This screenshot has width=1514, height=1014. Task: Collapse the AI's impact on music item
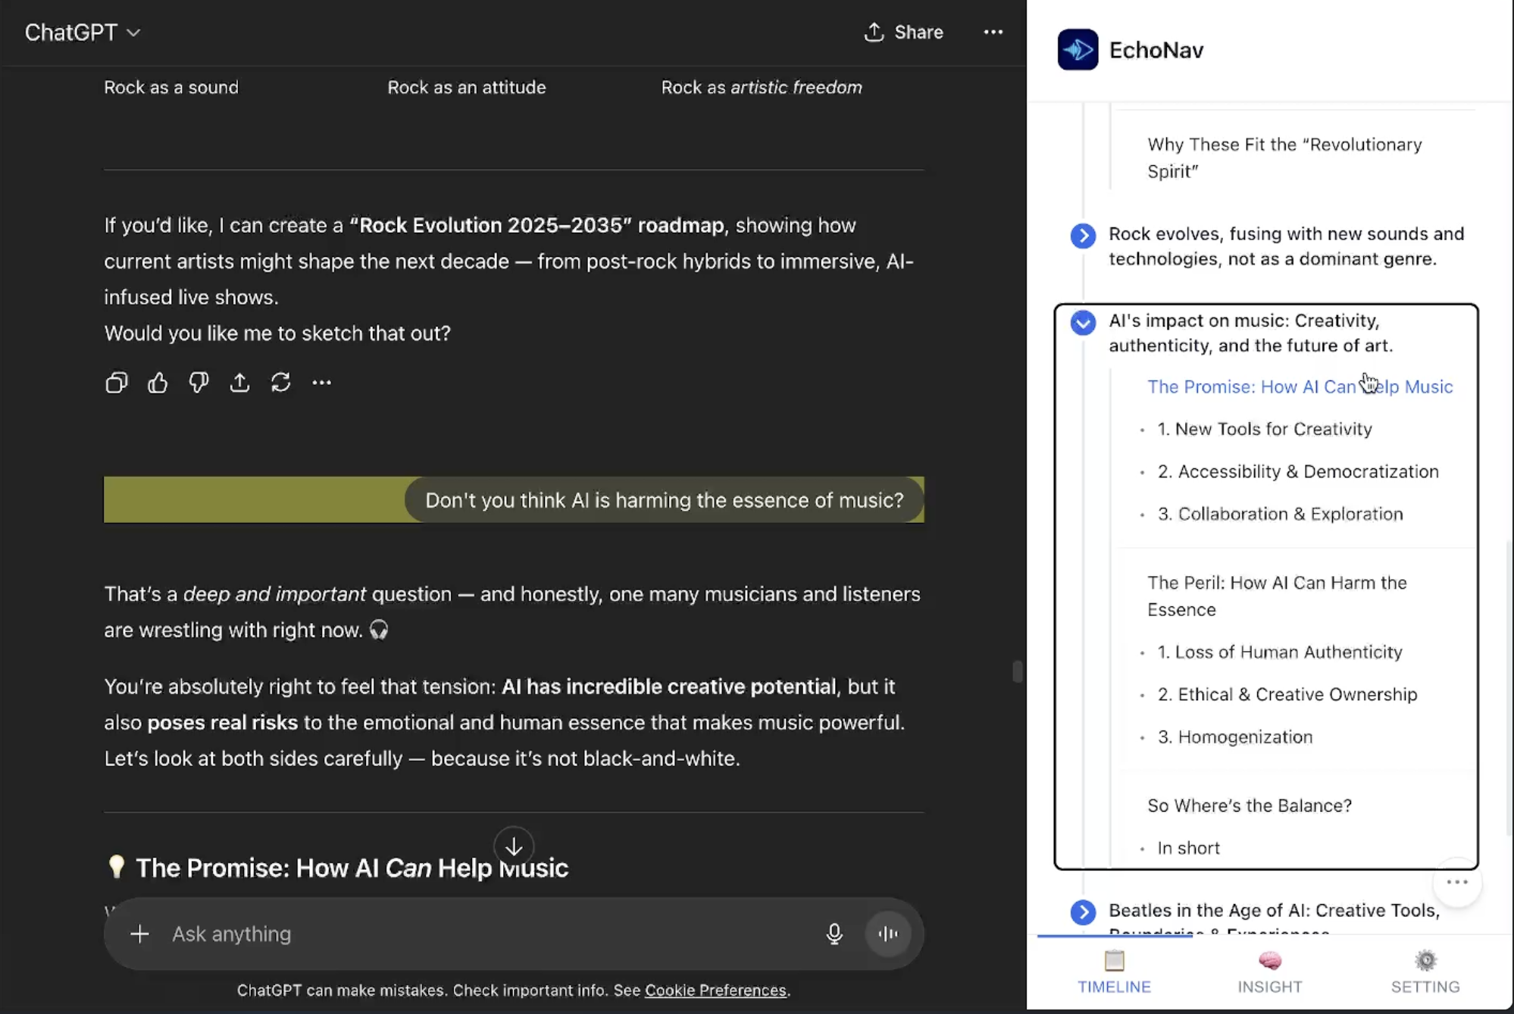[x=1083, y=322]
